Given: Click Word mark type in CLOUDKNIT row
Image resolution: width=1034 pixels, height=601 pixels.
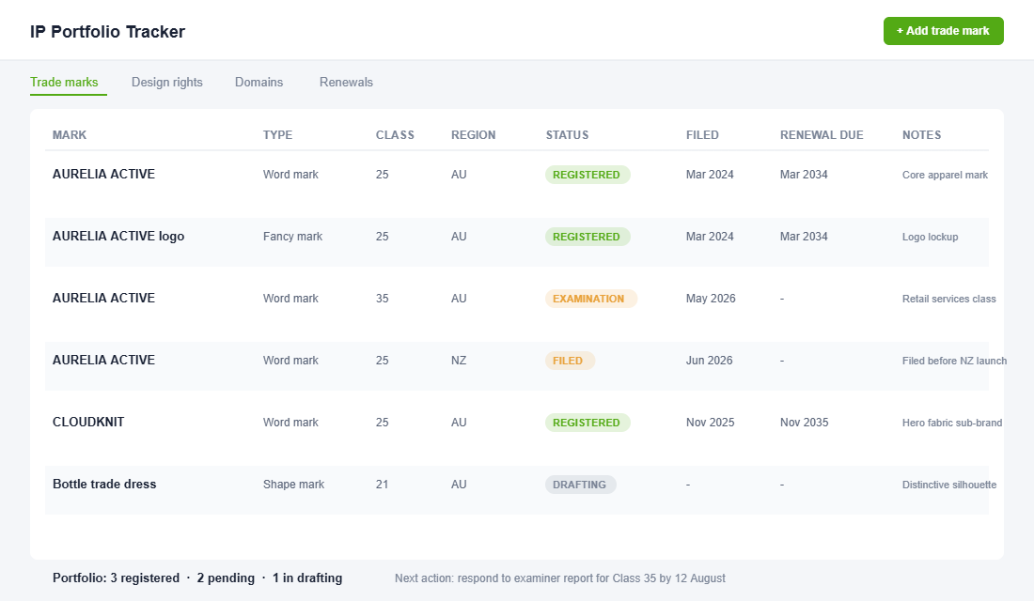Looking at the screenshot, I should pyautogui.click(x=290, y=422).
